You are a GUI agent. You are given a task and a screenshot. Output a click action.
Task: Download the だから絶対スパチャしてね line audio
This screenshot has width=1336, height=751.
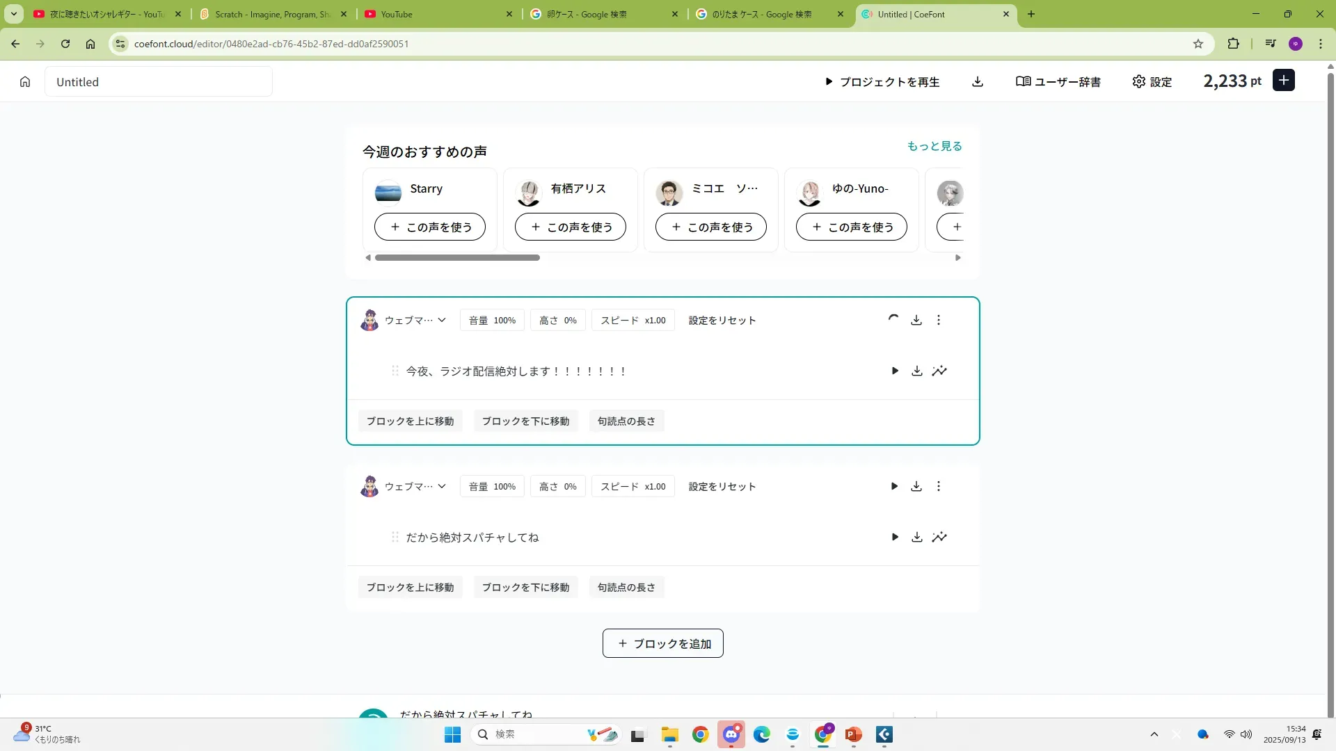click(917, 538)
